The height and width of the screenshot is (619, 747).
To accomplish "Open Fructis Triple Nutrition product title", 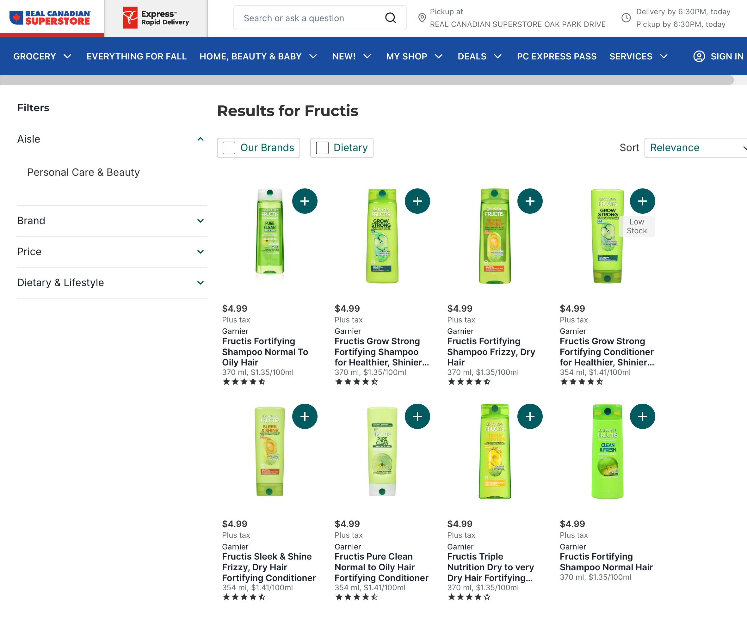I will tap(491, 567).
